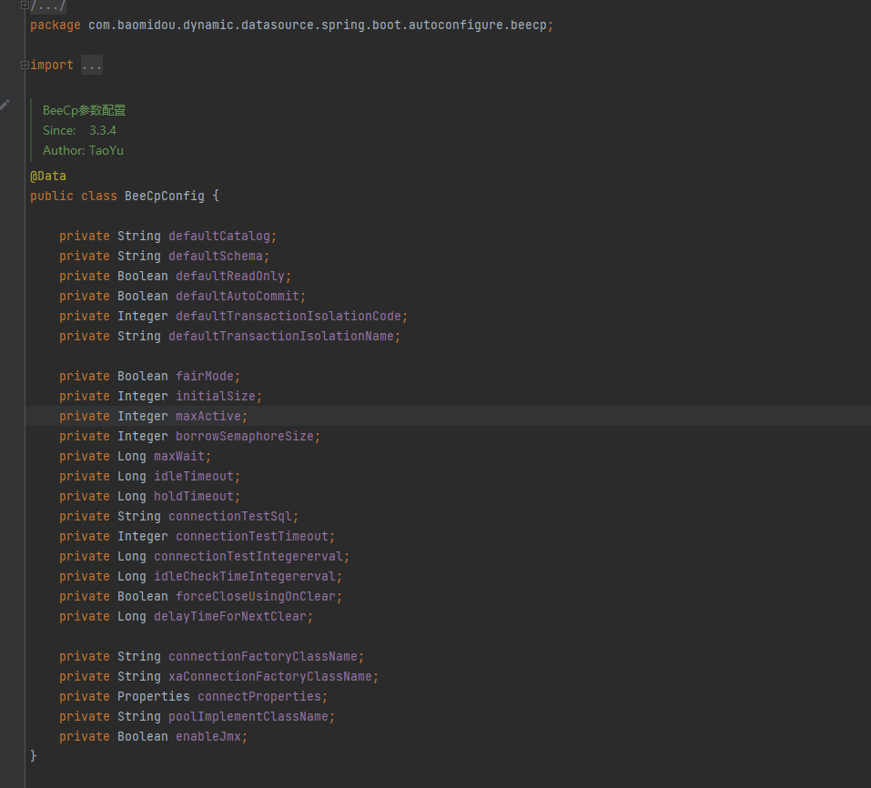The height and width of the screenshot is (788, 871).
Task: Place cursor on the maxActive field
Action: tap(208, 416)
